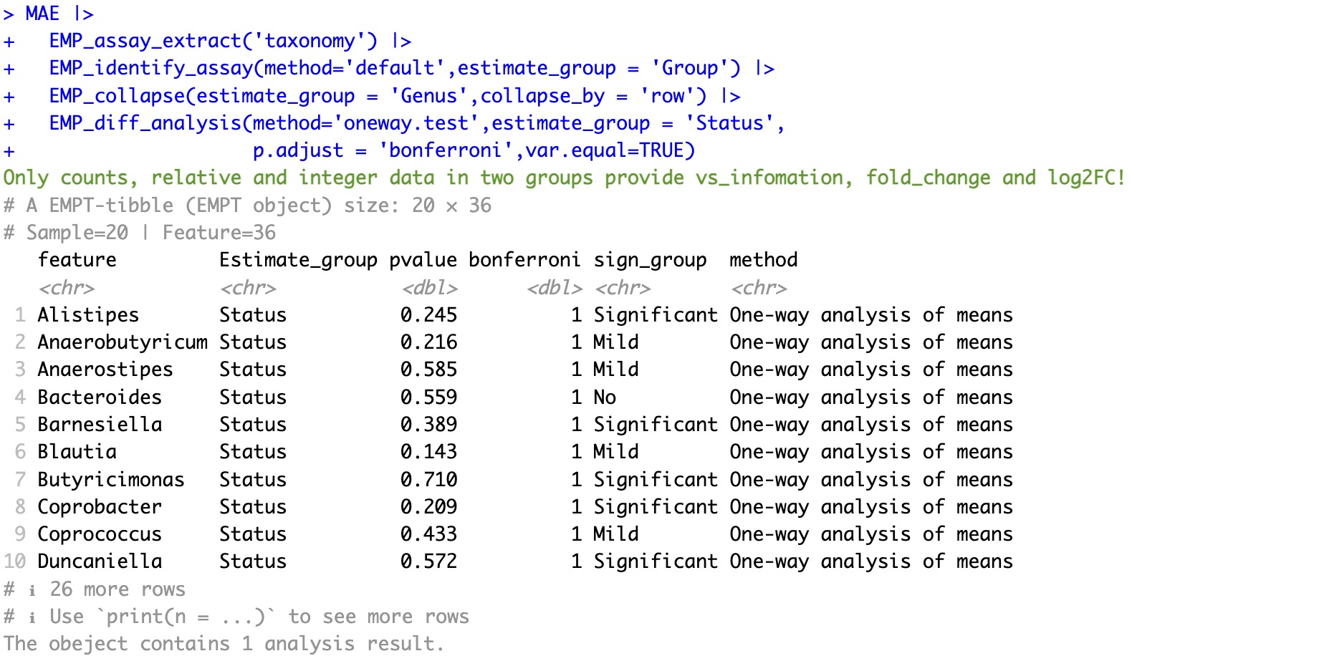This screenshot has height=656, width=1324.
Task: Click the 'Sample=20 | Feature=36' summary line
Action: [x=150, y=233]
